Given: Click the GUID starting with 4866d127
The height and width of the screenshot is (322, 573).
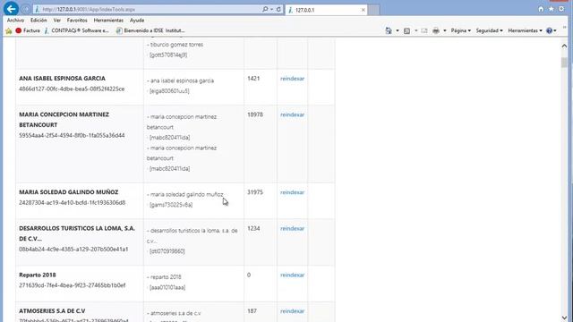Looking at the screenshot, I should (x=72, y=89).
